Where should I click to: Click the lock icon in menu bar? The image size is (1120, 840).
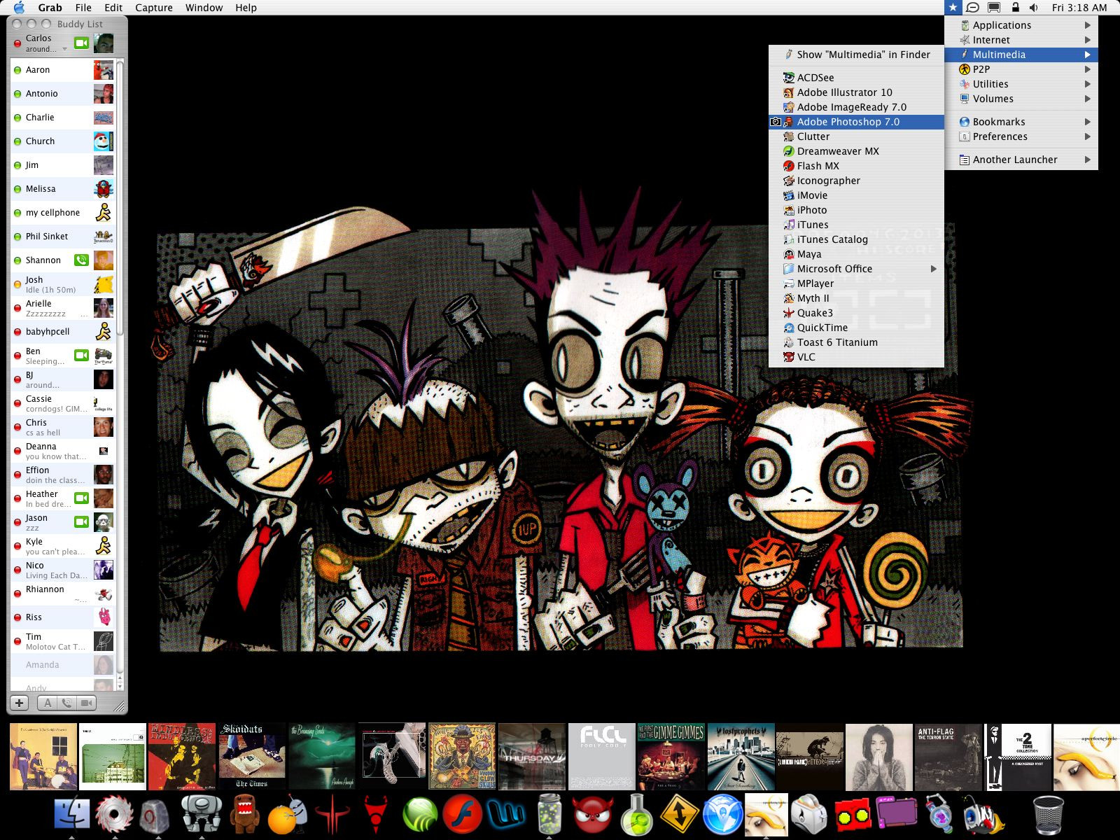pyautogui.click(x=1014, y=8)
